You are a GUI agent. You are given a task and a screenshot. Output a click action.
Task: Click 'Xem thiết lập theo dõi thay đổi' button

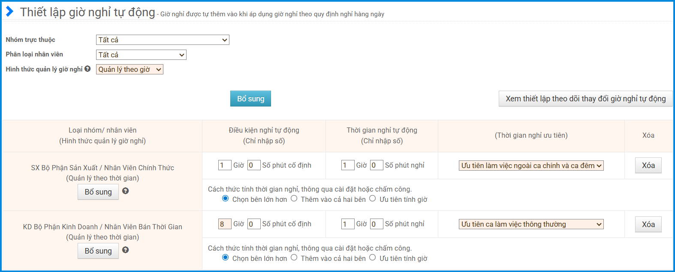click(x=585, y=99)
